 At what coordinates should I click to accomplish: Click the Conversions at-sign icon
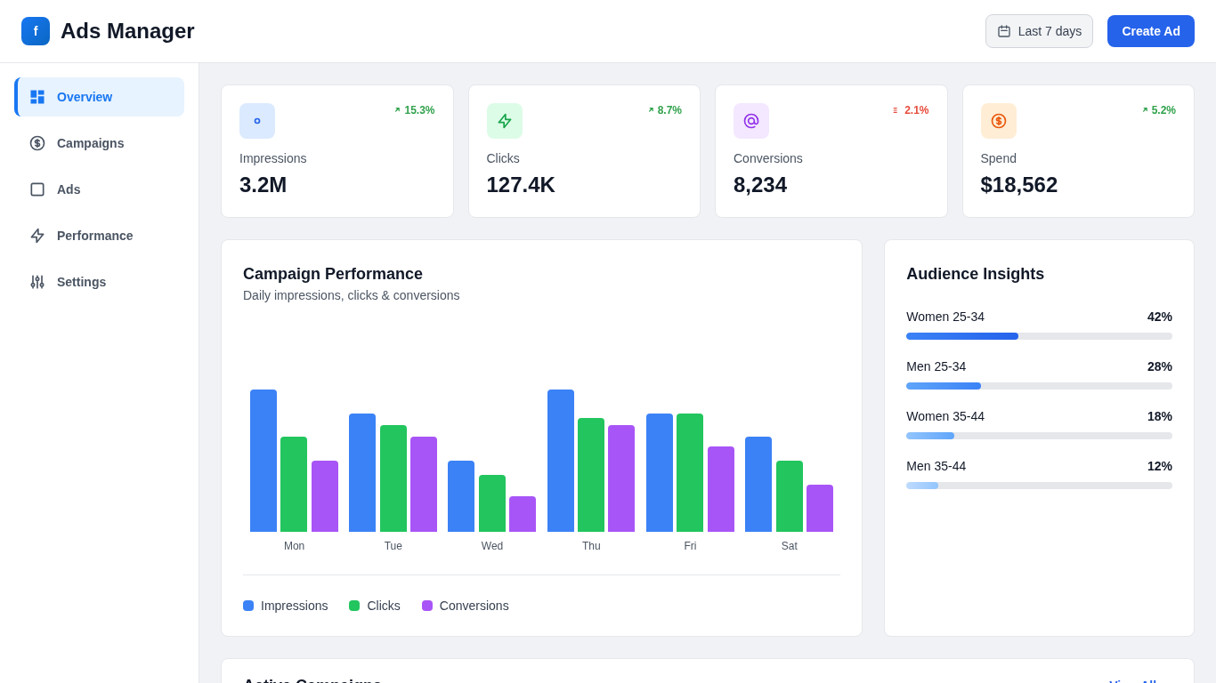tap(751, 121)
